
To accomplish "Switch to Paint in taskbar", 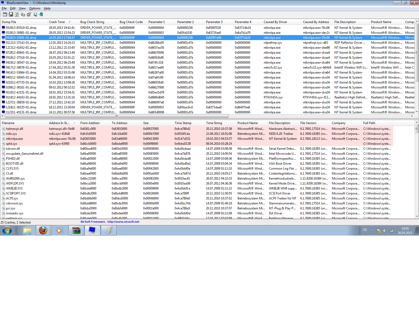I will point(109,231).
